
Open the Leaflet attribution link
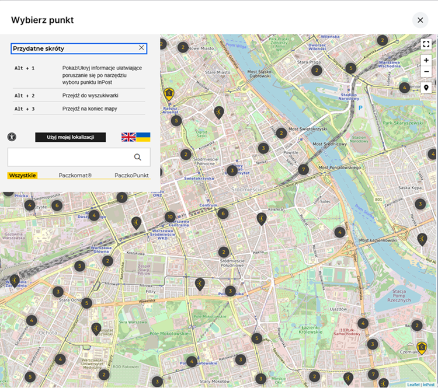point(413,384)
